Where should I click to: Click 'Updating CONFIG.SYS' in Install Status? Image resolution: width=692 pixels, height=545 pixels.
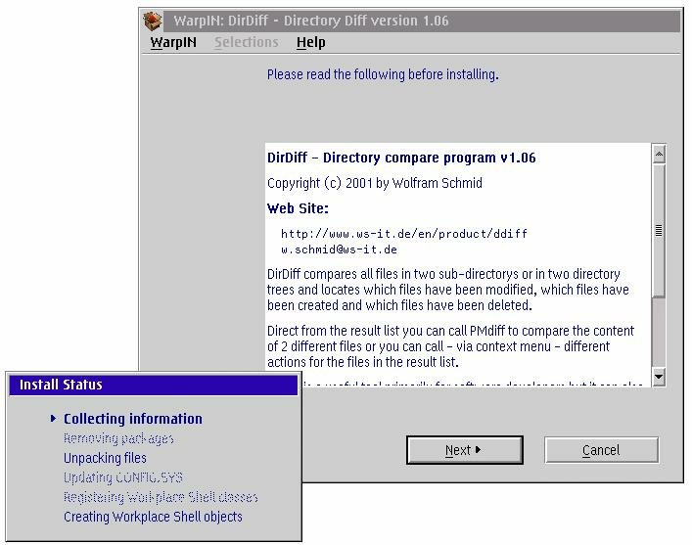pyautogui.click(x=122, y=477)
